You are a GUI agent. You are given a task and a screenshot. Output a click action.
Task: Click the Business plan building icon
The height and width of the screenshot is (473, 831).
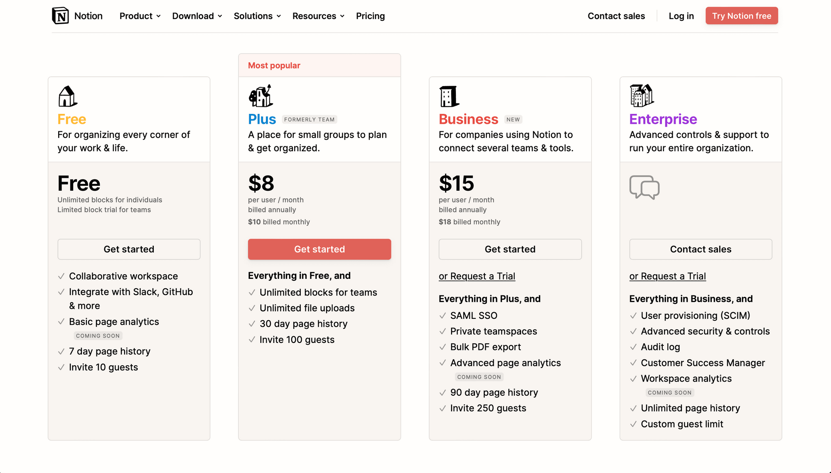tap(449, 96)
